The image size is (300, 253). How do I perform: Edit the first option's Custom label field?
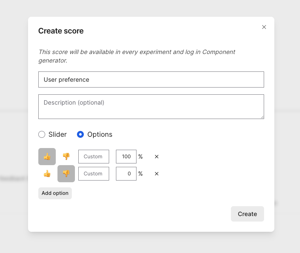click(x=93, y=156)
